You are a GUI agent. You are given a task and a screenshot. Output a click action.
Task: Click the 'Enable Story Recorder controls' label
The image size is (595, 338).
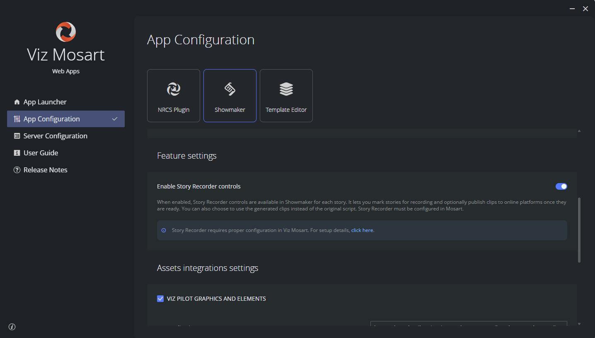click(x=199, y=186)
